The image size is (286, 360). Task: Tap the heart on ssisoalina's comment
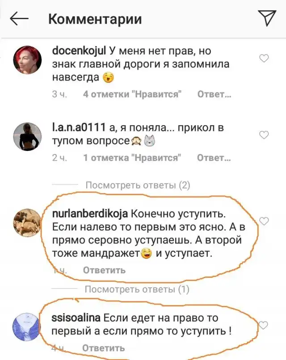click(264, 325)
